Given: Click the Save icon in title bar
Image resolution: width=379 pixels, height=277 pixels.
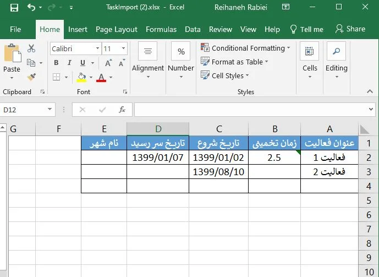Looking at the screenshot, I should [14, 8].
